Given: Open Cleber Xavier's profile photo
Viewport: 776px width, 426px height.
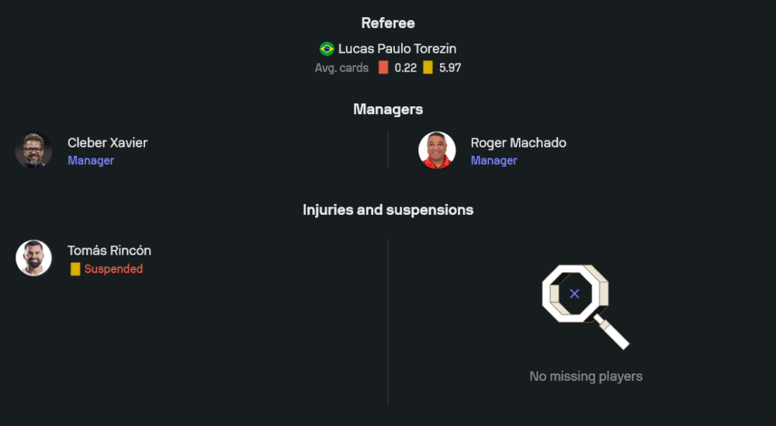Looking at the screenshot, I should (x=34, y=151).
